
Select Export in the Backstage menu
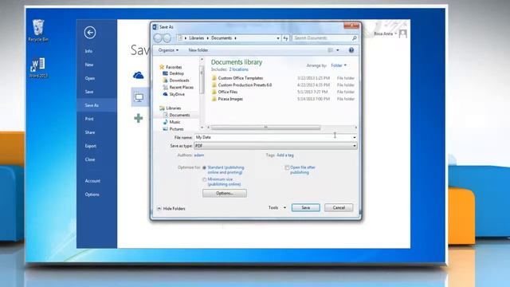point(90,146)
